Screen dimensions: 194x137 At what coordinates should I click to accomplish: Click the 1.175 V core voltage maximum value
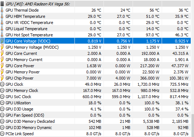pyautogui.click(x=153, y=41)
